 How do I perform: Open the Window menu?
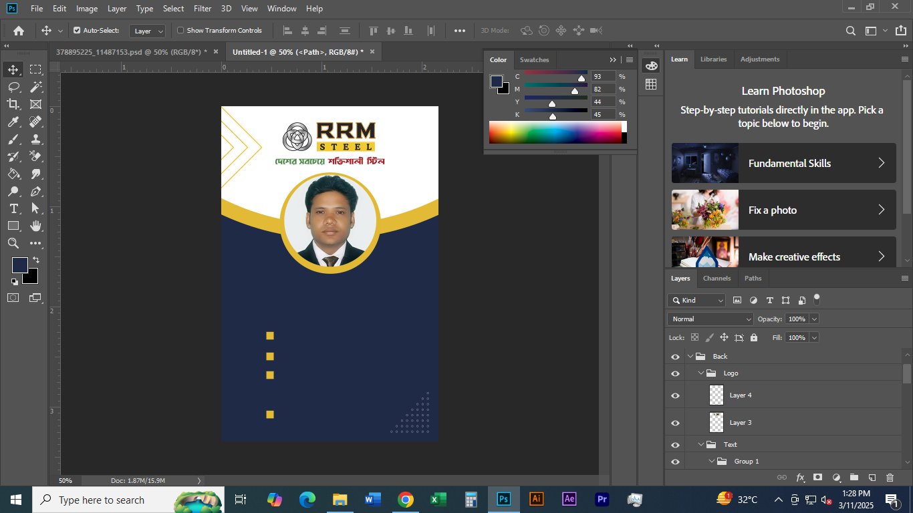(281, 9)
